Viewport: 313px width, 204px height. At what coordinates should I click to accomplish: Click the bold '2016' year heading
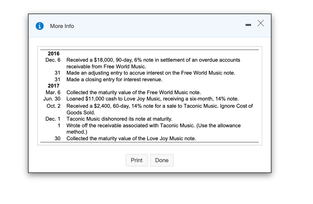(x=54, y=54)
